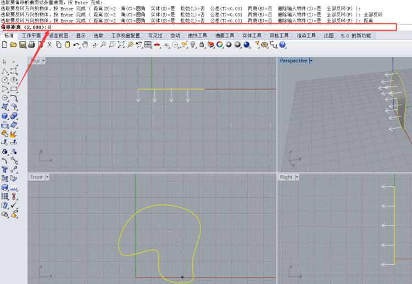Open the 实体工具 toolbar tab

click(252, 36)
